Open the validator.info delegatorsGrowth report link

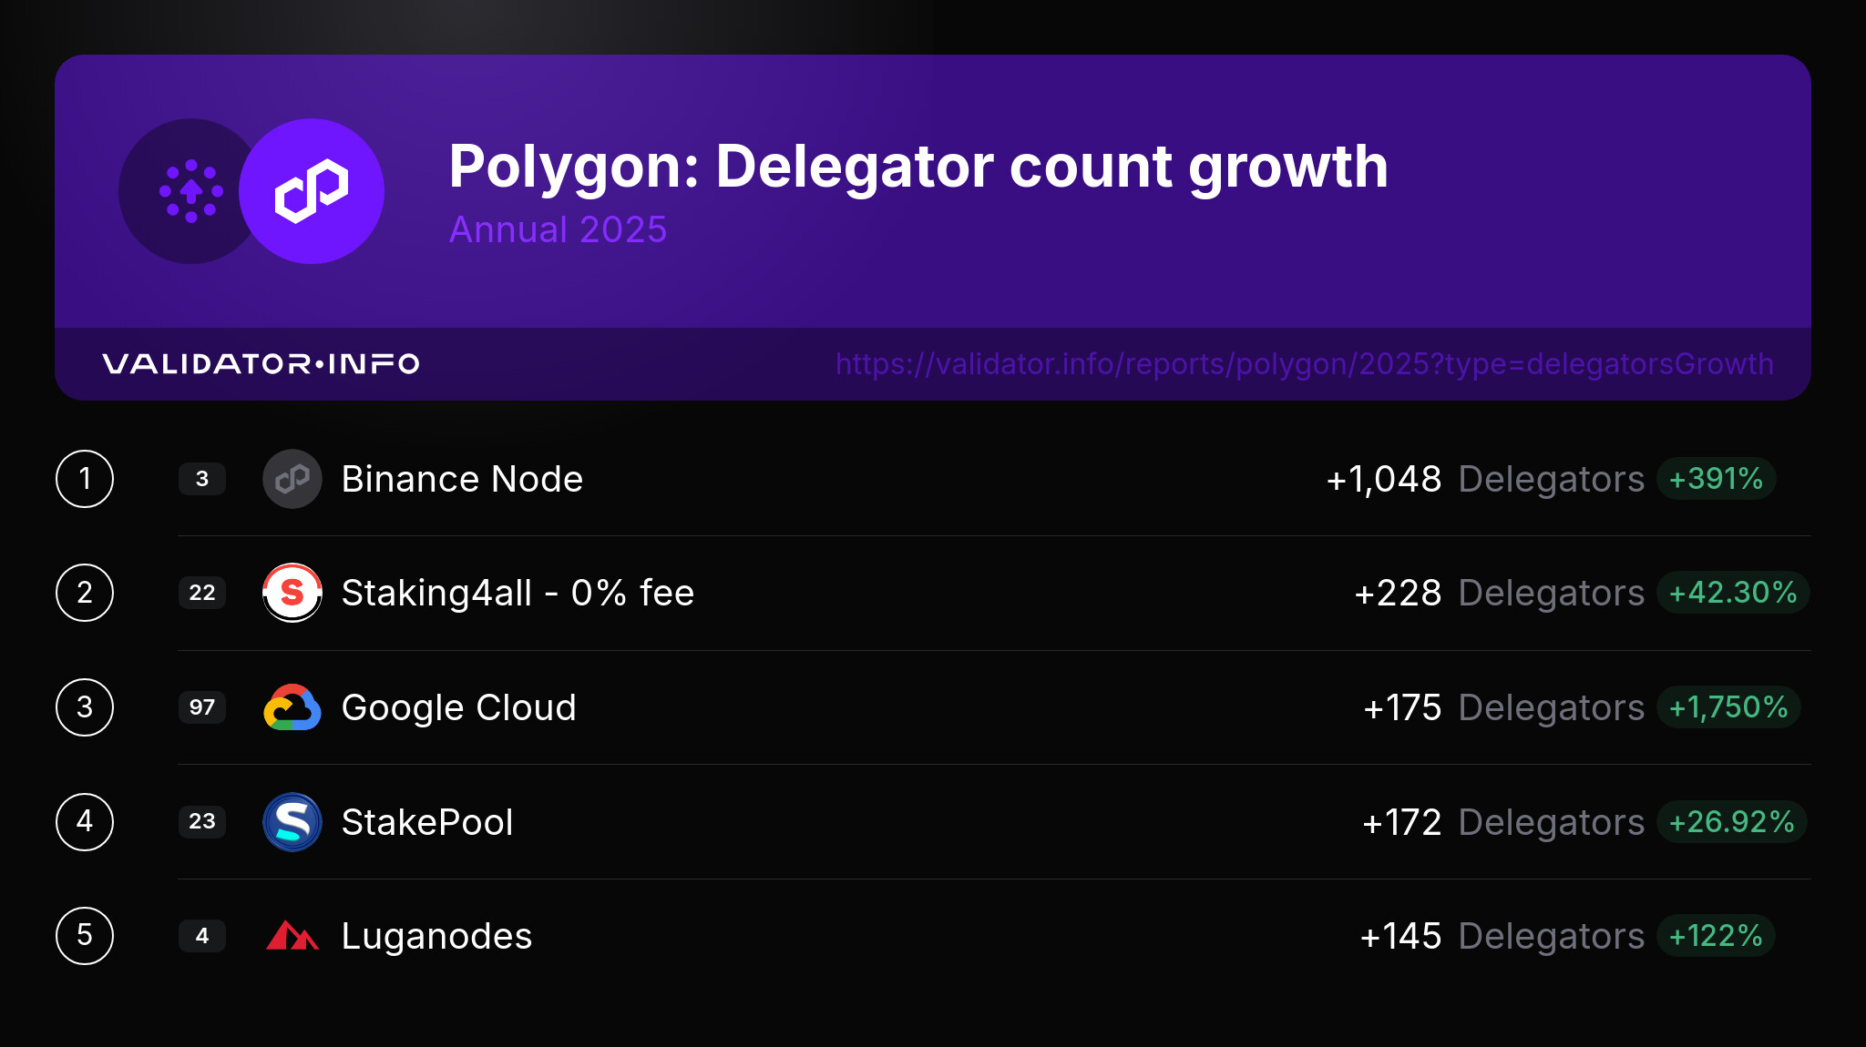coord(1304,364)
